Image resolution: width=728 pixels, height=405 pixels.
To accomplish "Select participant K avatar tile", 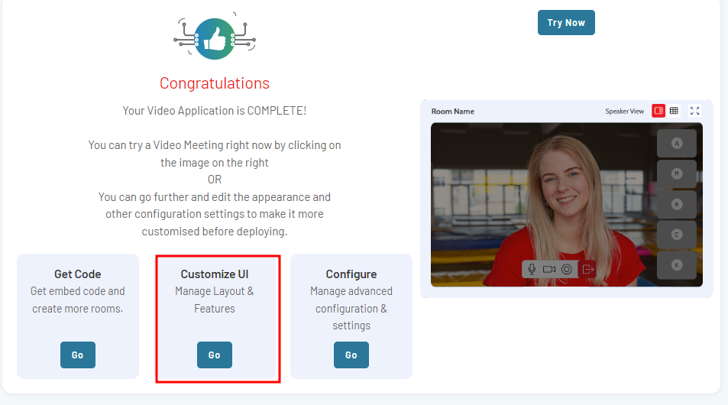I will [677, 265].
